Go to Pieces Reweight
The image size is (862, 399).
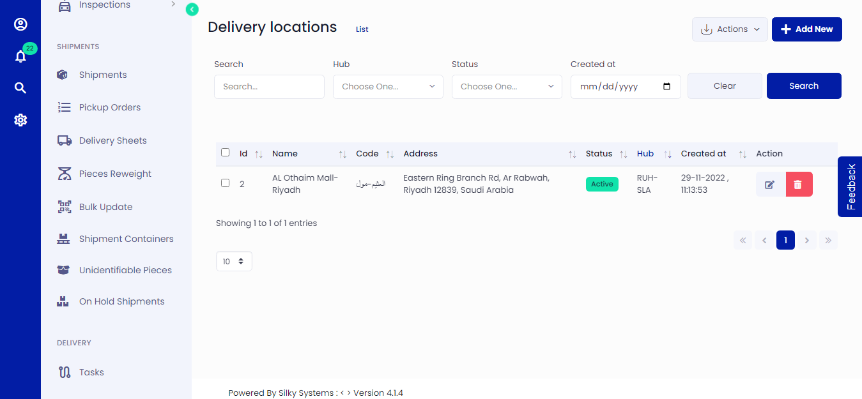pyautogui.click(x=114, y=173)
